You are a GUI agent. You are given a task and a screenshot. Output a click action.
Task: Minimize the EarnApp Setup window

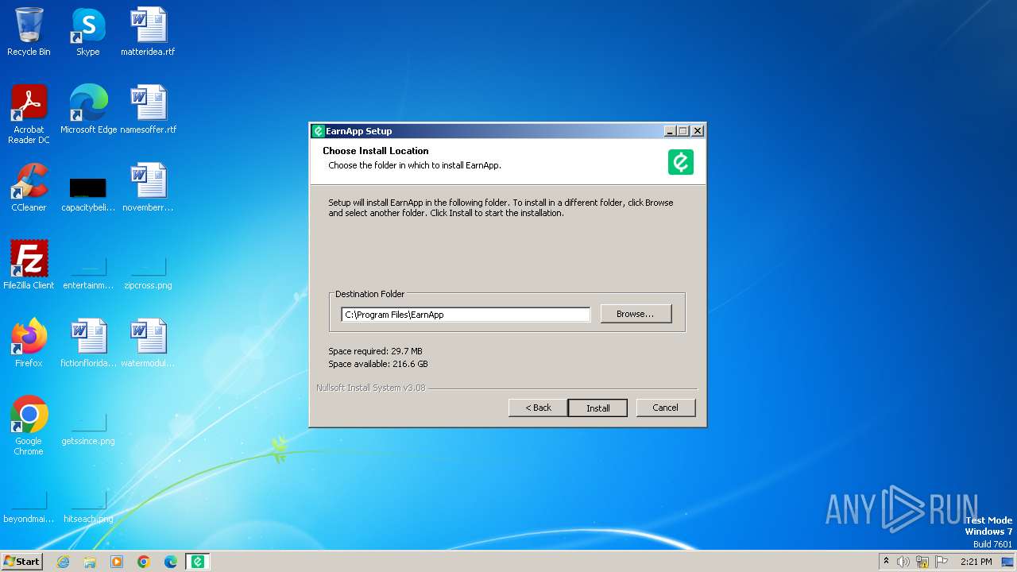670,131
